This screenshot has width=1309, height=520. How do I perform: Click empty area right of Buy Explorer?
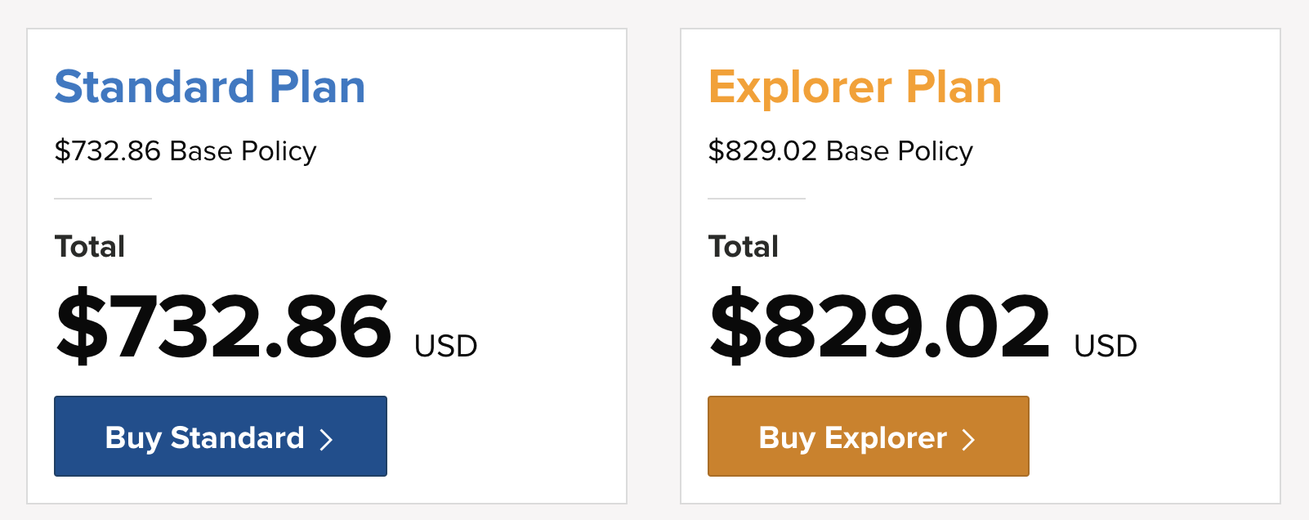[x=1152, y=437]
